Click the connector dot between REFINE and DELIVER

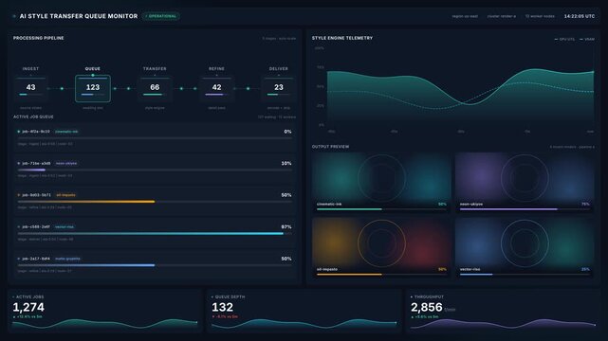[249, 89]
